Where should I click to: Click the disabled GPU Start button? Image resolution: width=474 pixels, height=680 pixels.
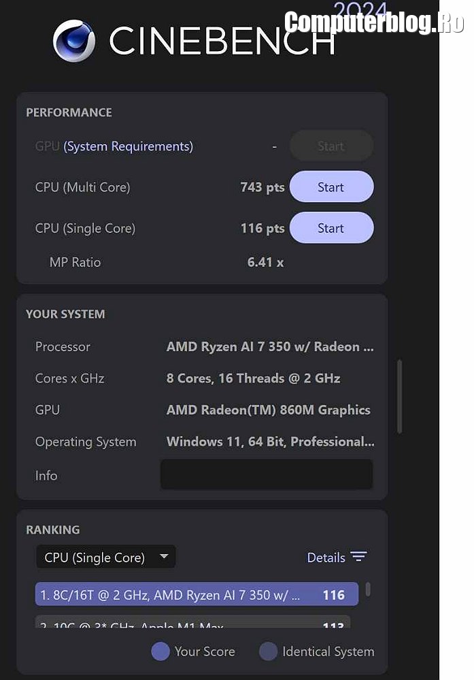coord(331,146)
